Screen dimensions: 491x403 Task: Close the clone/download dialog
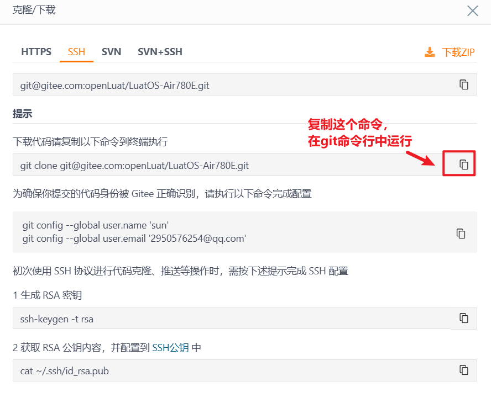pos(473,10)
